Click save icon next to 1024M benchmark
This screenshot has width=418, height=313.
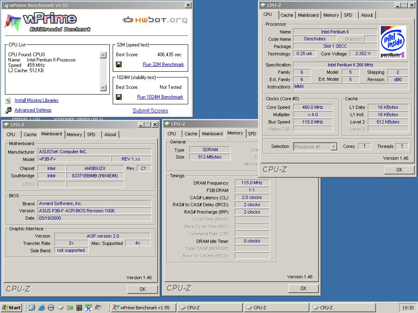point(119,97)
